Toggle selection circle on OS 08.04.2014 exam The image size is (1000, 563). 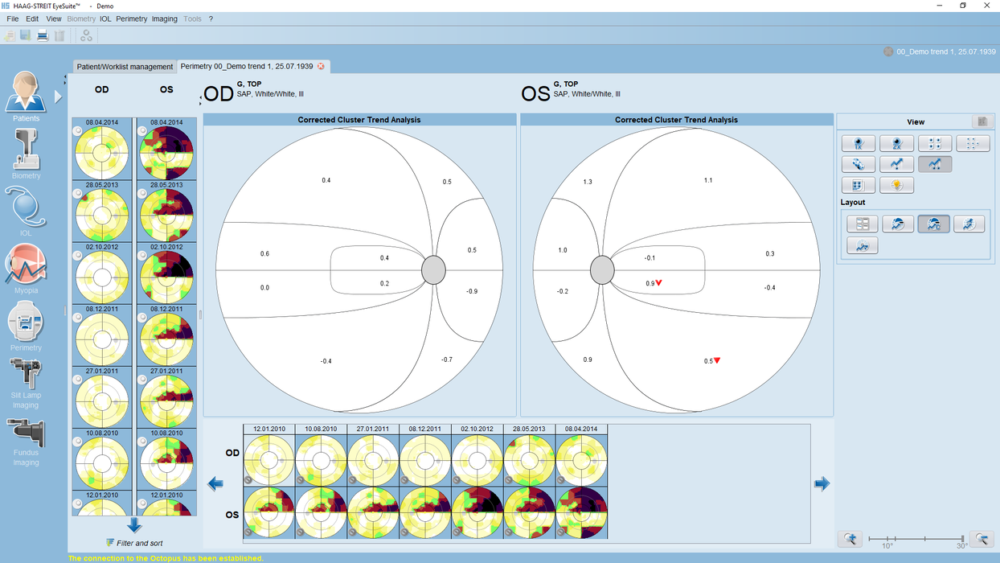[x=143, y=133]
